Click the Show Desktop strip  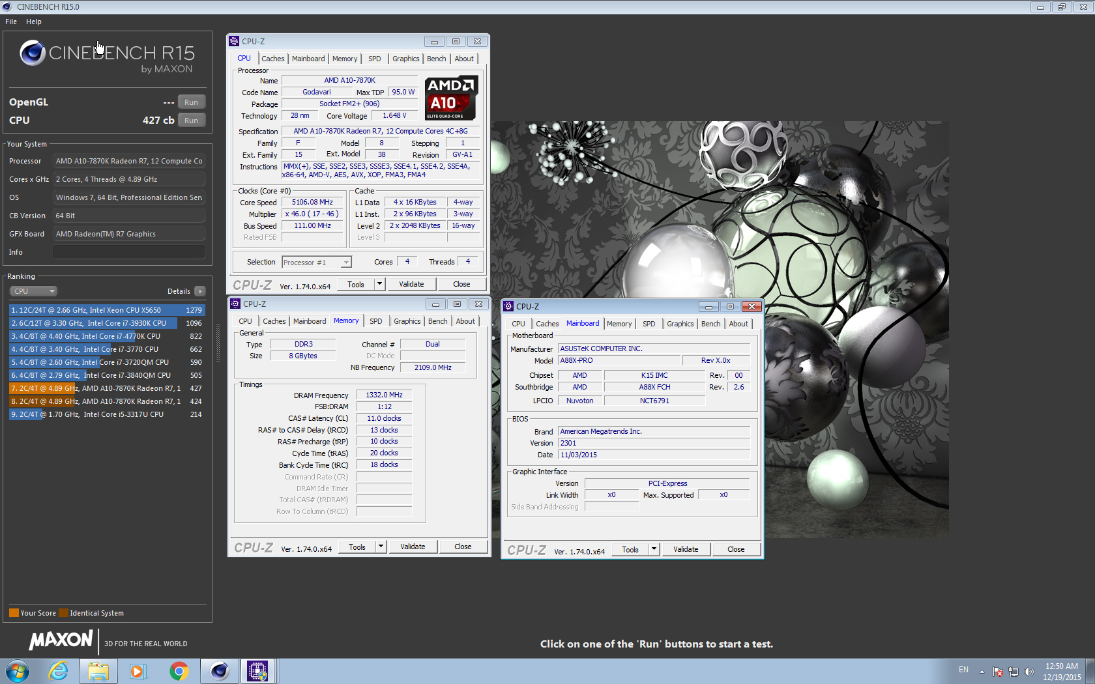click(x=1090, y=671)
